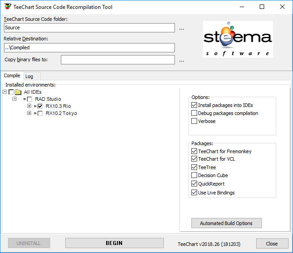293x253 pixels.
Task: Switch to the Compile tab
Action: 12,75
